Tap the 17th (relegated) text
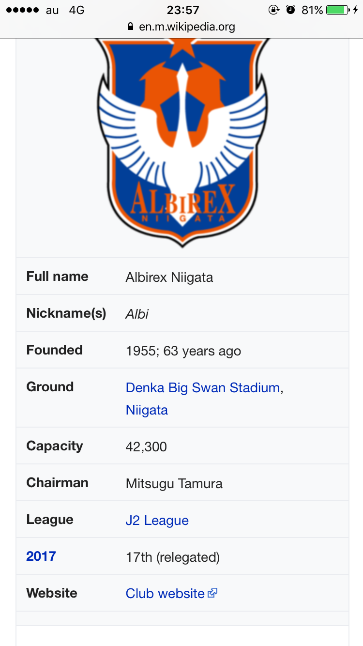This screenshot has height=646, width=363. [x=173, y=557]
